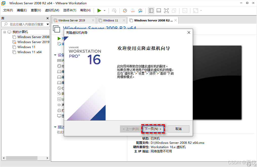Click the processor device icon in device list

click(x=59, y=66)
